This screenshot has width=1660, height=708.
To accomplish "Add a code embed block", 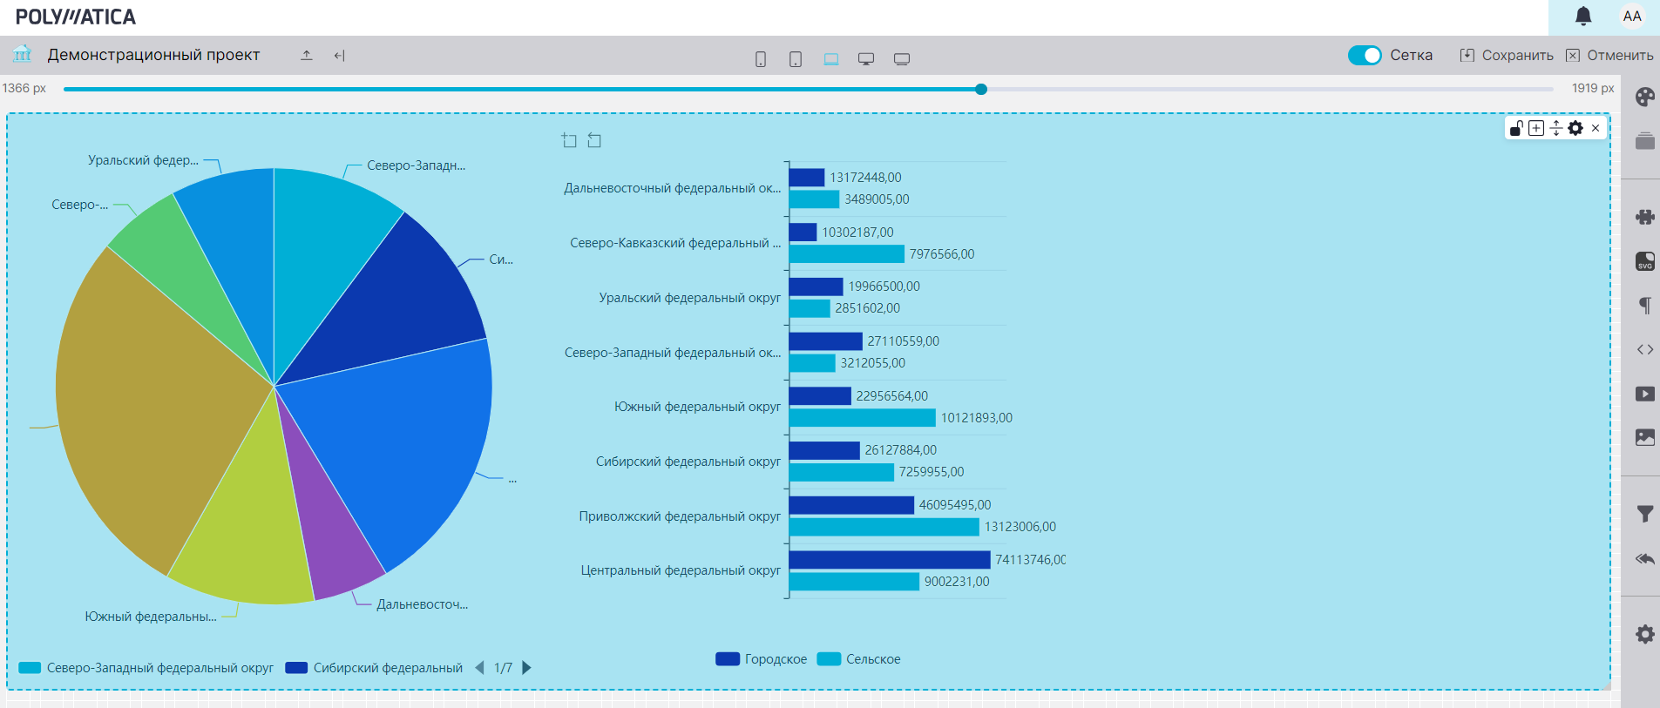I will (x=1644, y=349).
